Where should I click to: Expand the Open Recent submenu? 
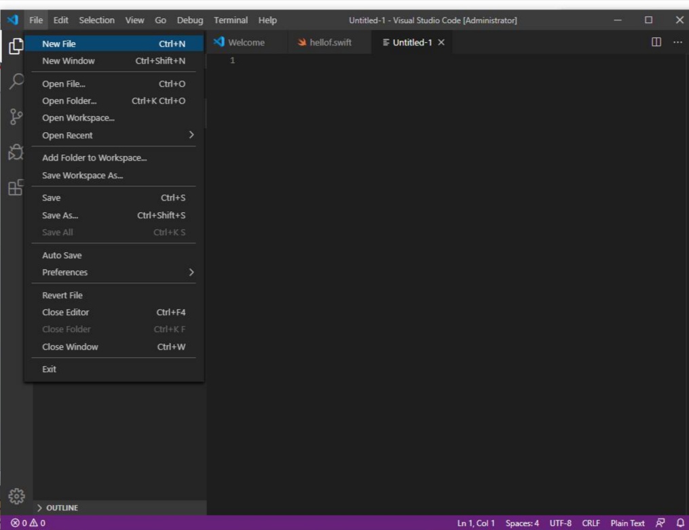coord(69,135)
